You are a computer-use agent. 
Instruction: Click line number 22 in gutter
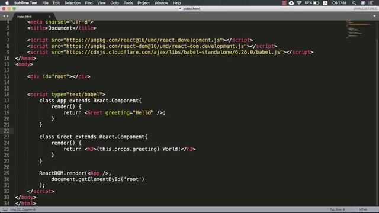[x=7, y=131]
